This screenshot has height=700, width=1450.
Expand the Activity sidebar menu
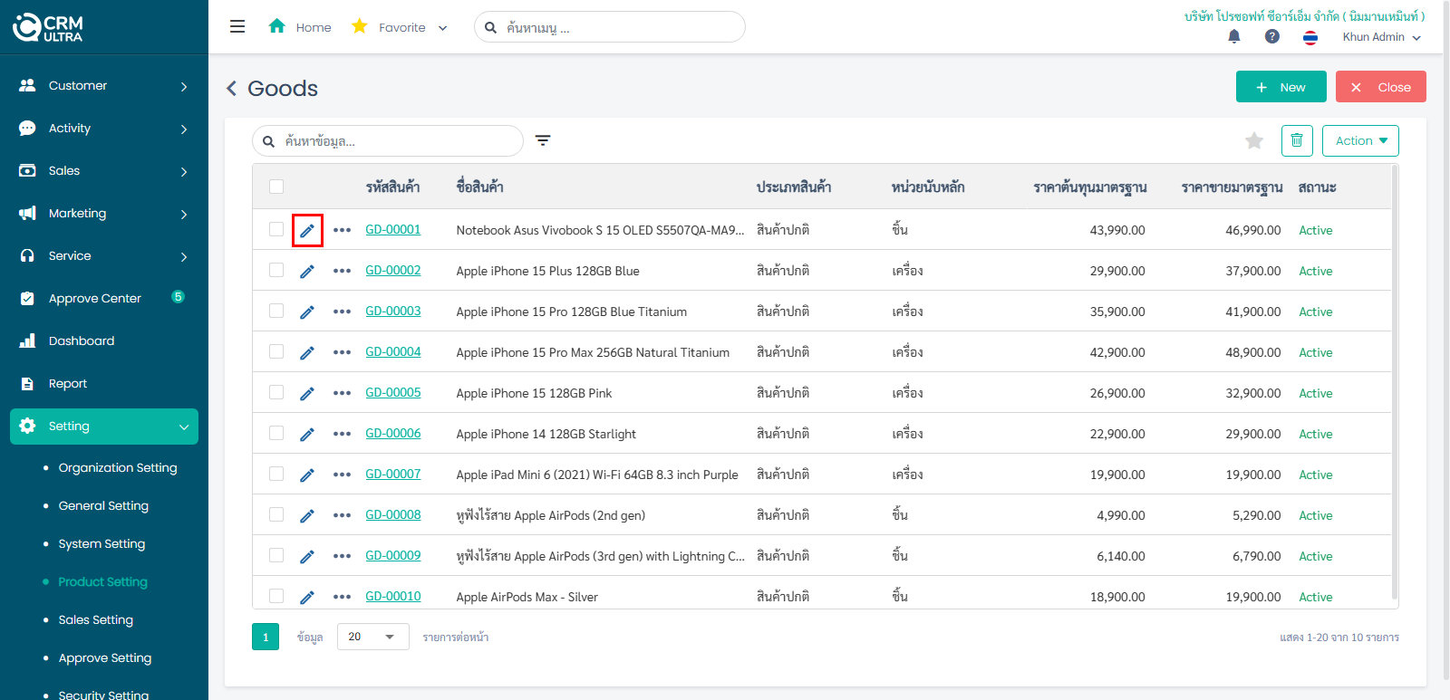[104, 128]
